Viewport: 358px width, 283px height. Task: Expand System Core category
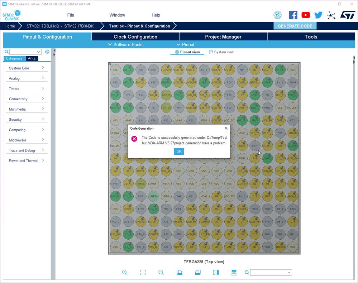pos(27,68)
